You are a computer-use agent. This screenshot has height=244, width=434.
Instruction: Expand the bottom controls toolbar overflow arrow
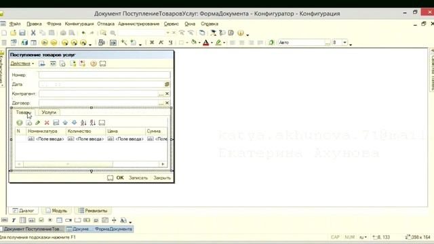(130, 222)
